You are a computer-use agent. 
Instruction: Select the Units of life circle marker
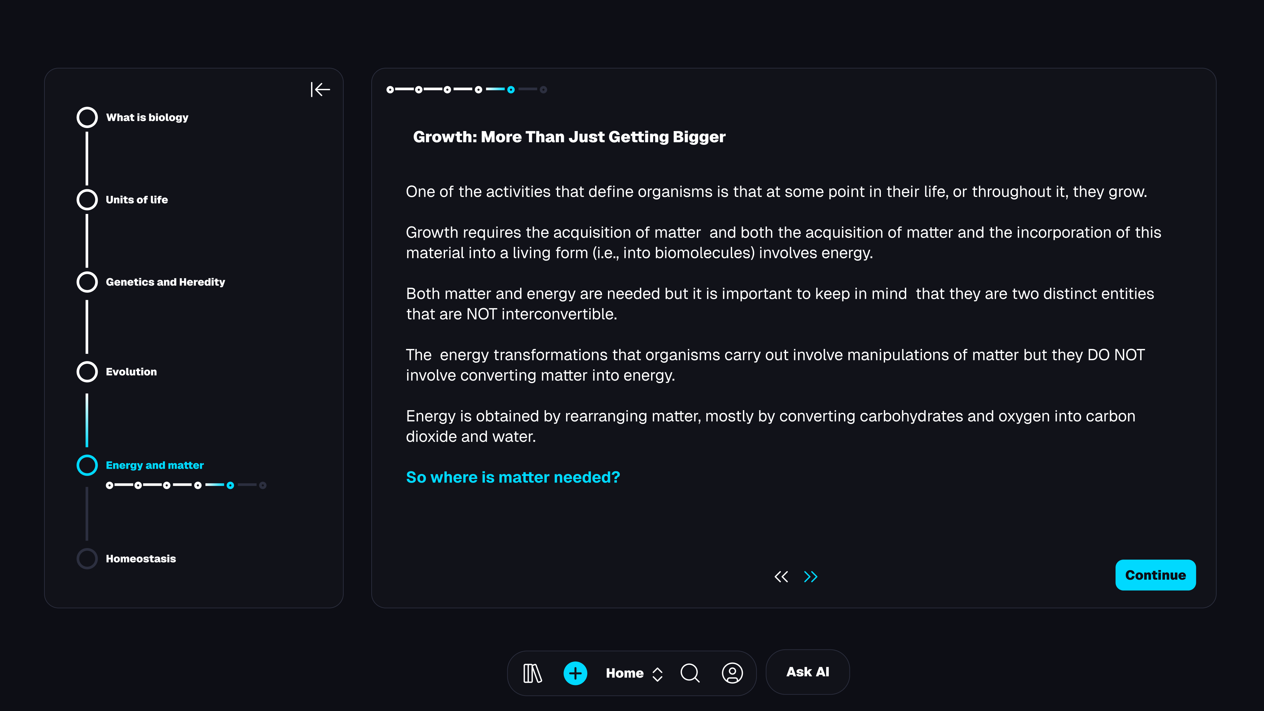(87, 200)
